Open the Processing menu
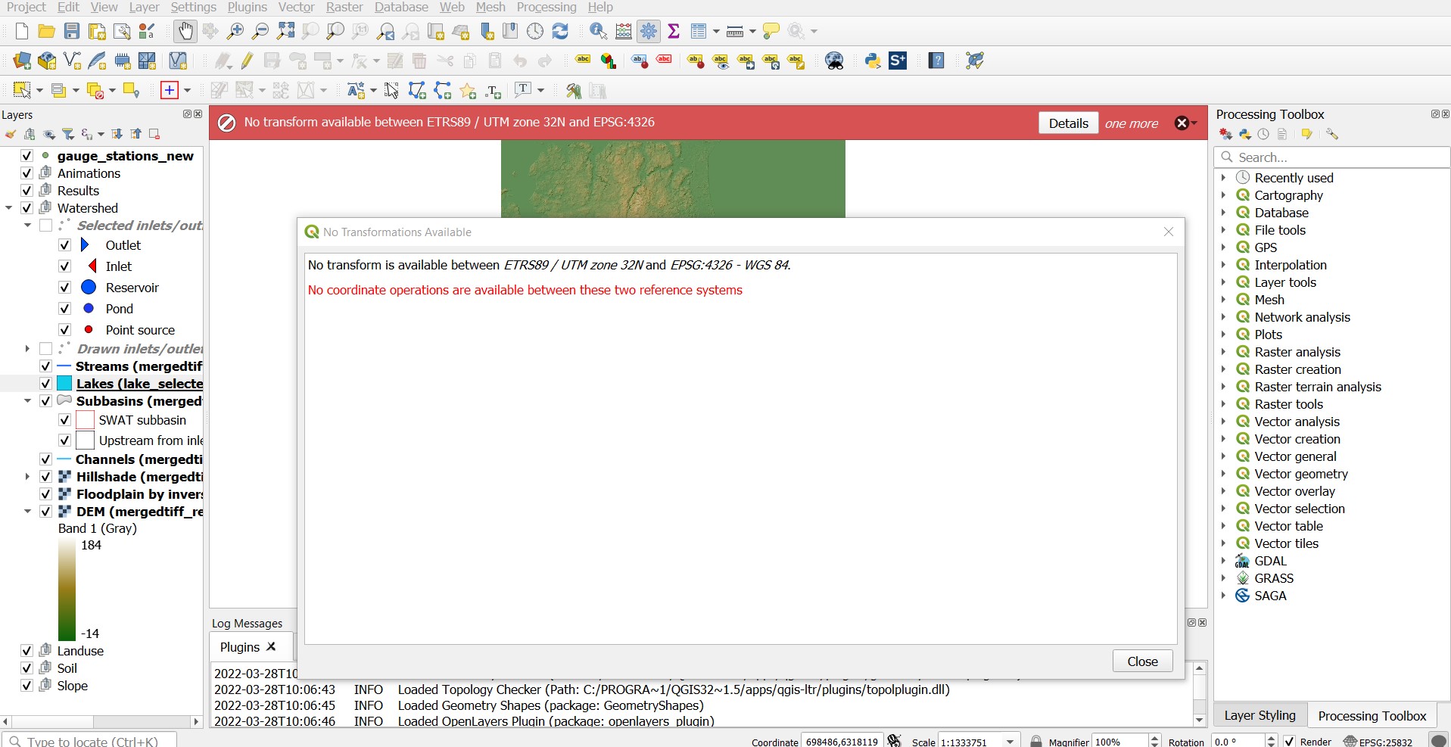Image resolution: width=1451 pixels, height=747 pixels. [x=546, y=7]
